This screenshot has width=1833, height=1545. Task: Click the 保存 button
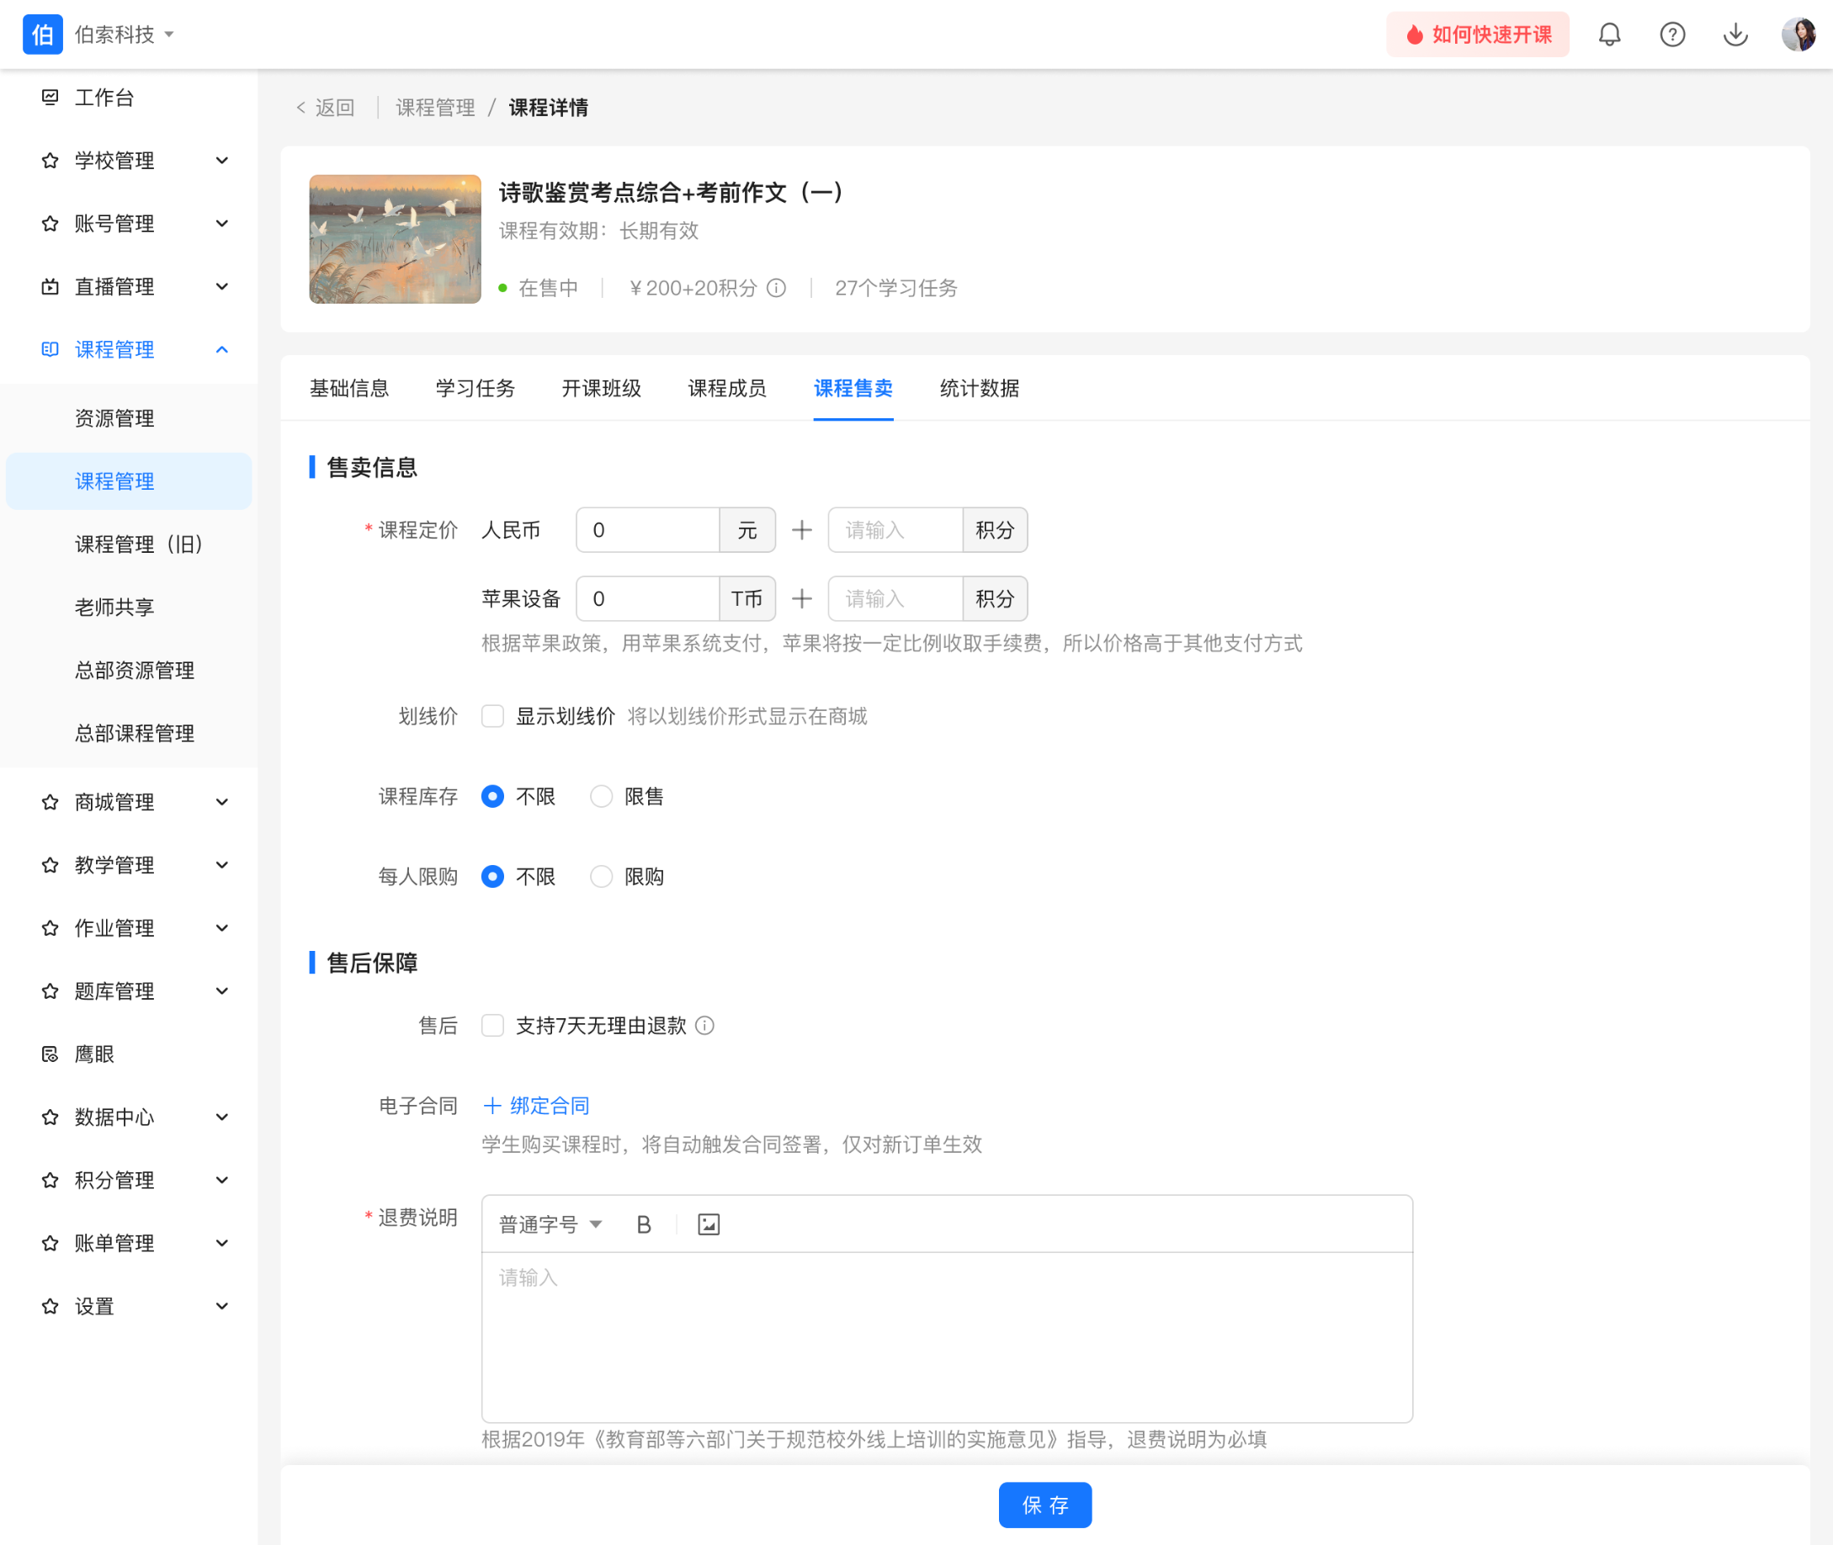pyautogui.click(x=1044, y=1505)
